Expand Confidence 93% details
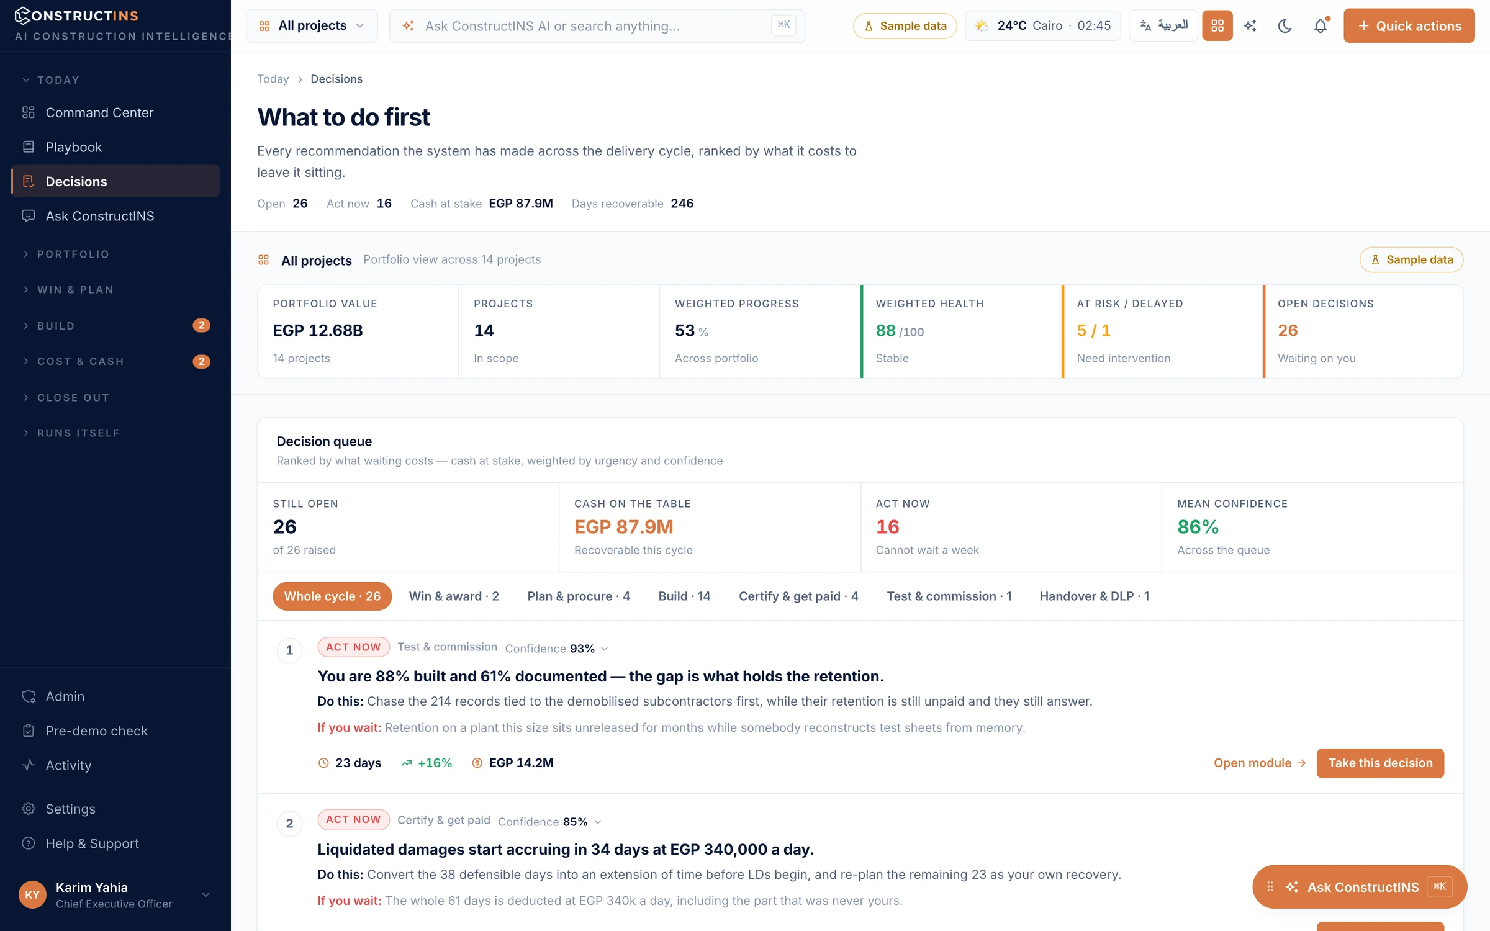This screenshot has height=931, width=1490. [556, 649]
